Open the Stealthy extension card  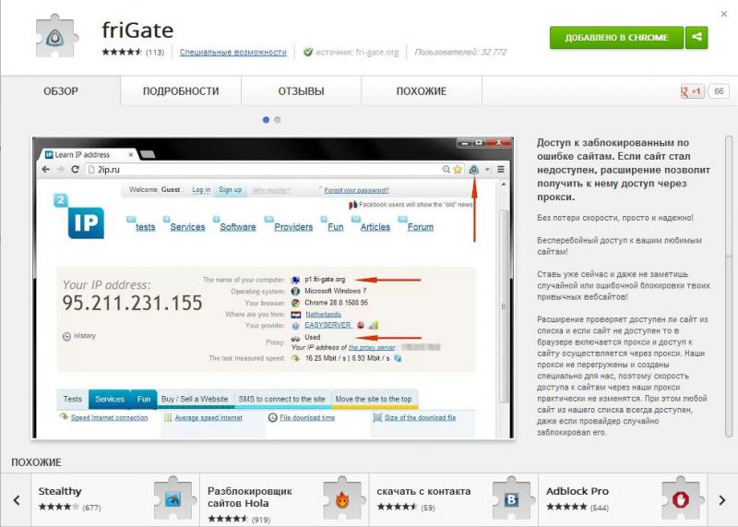pos(115,500)
